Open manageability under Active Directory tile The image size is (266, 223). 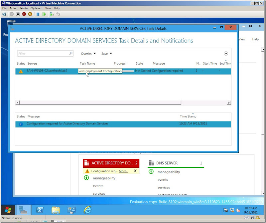pyautogui.click(x=104, y=178)
